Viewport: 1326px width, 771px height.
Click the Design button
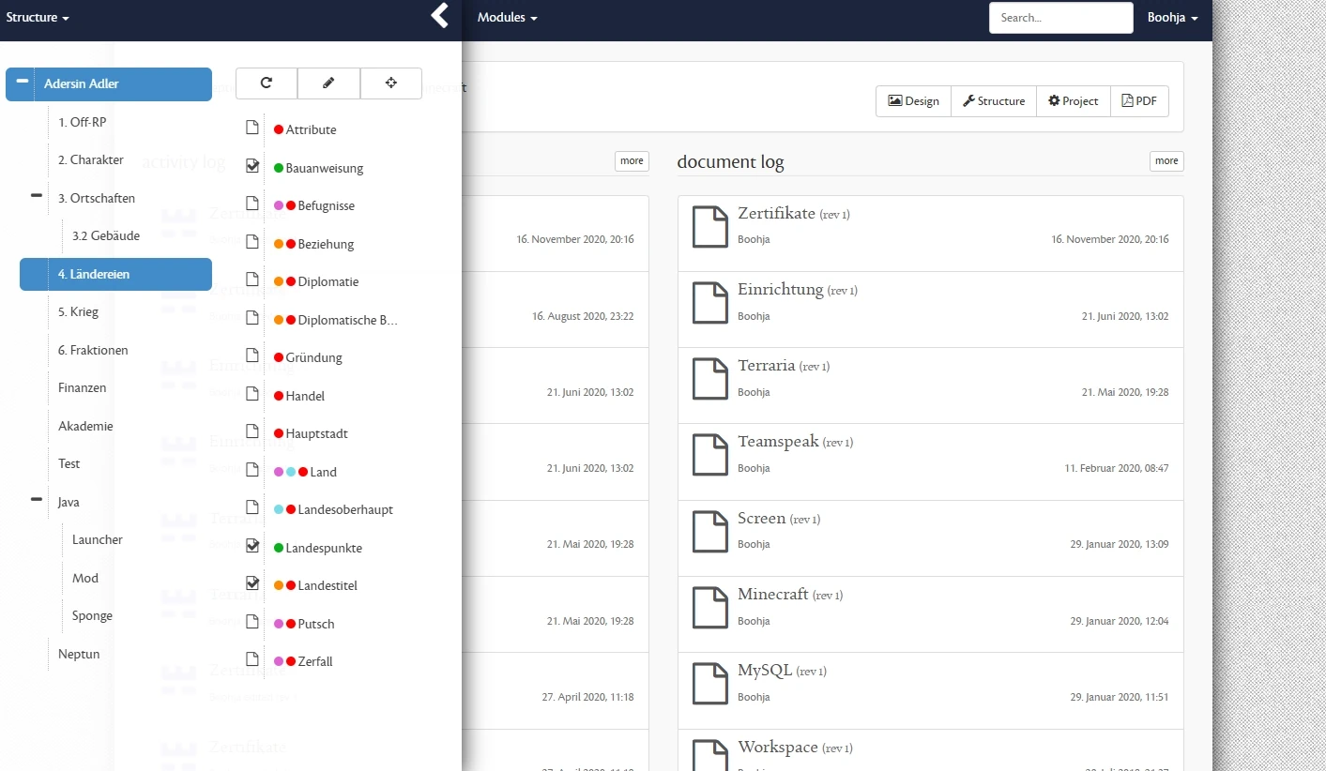pos(913,101)
